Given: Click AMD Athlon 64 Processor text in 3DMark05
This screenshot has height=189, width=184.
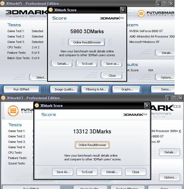Looking at the screenshot, I should tap(152, 36).
